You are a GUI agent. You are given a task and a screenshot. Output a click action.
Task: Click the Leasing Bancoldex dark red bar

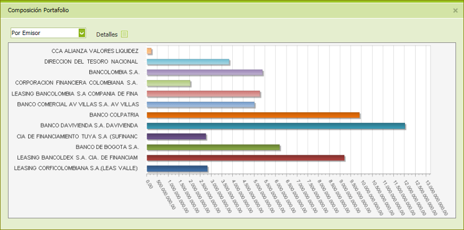click(x=246, y=157)
